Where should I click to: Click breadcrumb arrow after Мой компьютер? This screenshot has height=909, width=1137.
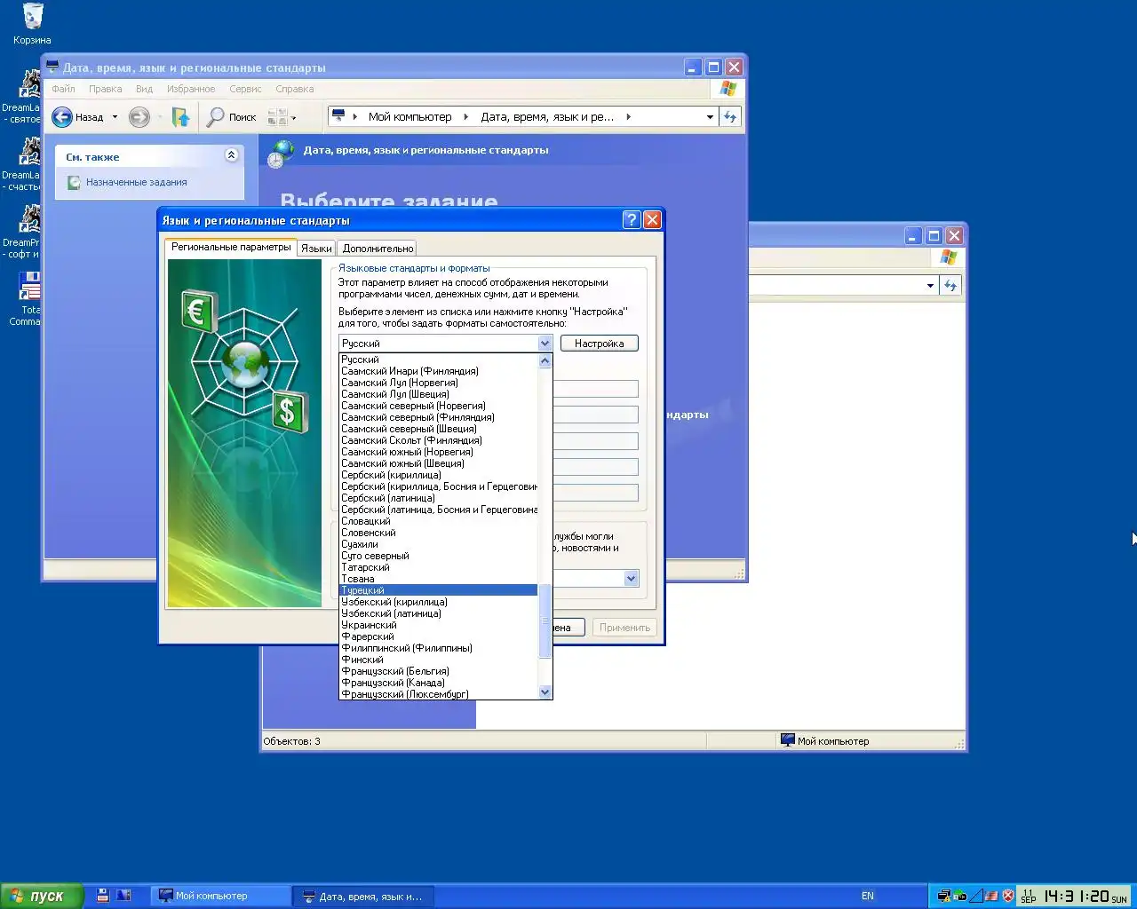click(x=465, y=117)
